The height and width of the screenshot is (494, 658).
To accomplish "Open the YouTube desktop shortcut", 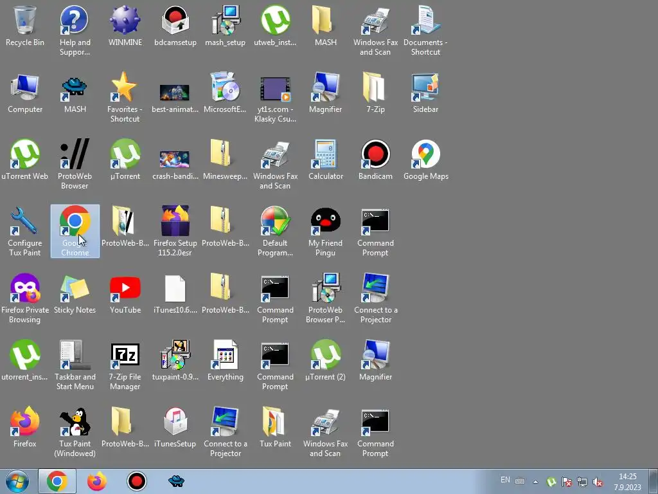I will coord(125,293).
